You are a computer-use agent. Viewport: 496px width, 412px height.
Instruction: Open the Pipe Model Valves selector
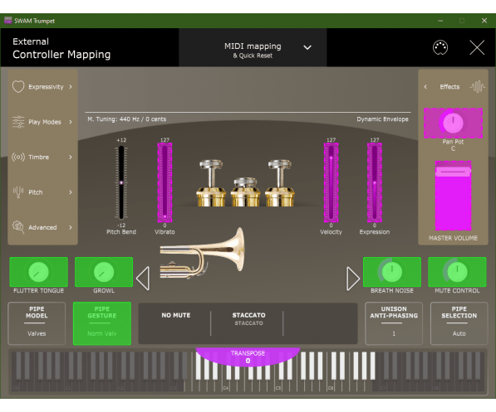pos(37,323)
